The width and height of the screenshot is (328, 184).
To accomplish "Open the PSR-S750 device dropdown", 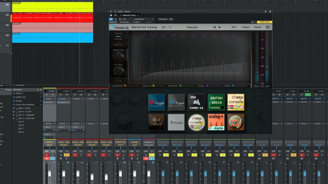I will [x=264, y=22].
